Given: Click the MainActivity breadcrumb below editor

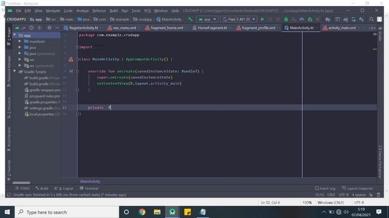Looking at the screenshot, I should (90, 182).
